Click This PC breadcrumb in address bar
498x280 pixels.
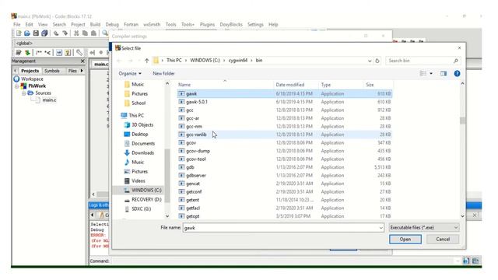pos(174,61)
